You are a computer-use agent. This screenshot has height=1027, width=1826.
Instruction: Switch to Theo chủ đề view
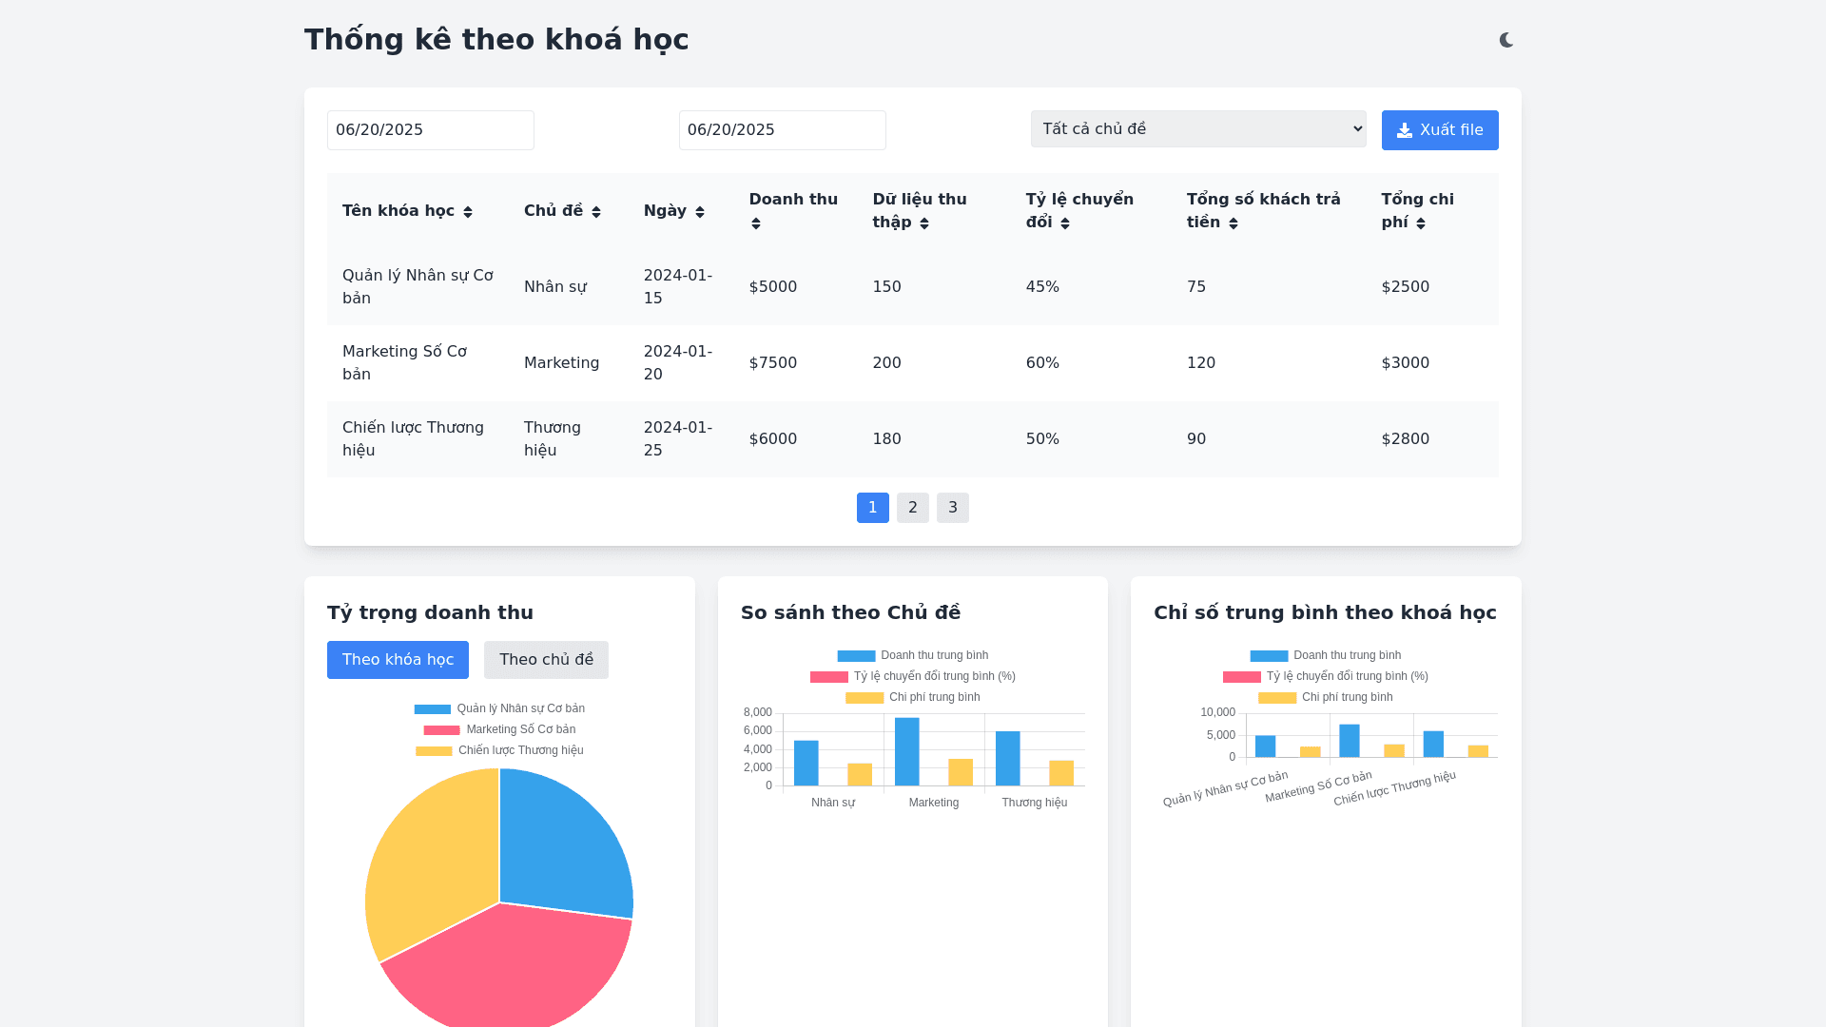[x=546, y=660]
